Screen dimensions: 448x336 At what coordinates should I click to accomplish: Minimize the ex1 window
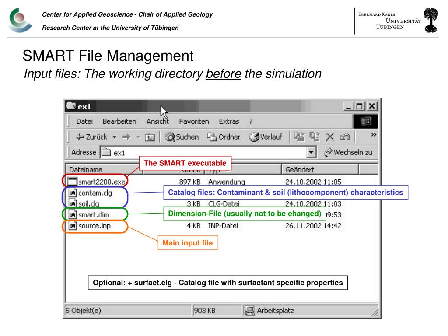point(348,106)
